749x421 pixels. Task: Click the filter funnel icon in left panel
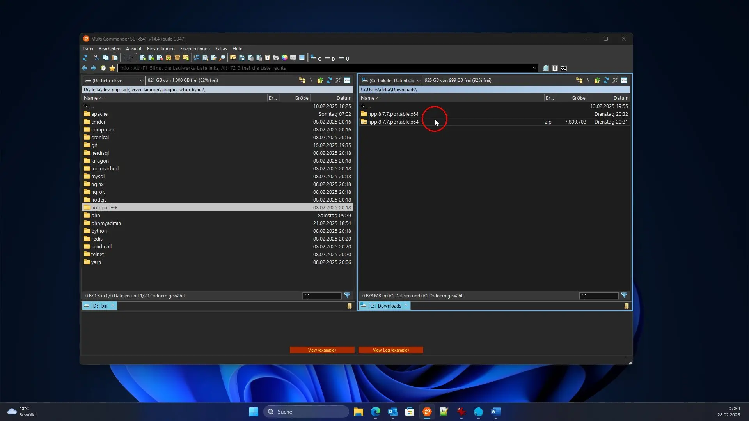coord(347,295)
